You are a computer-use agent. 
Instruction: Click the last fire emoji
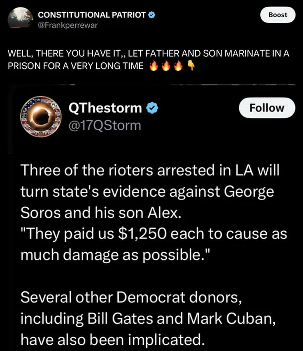pyautogui.click(x=178, y=66)
